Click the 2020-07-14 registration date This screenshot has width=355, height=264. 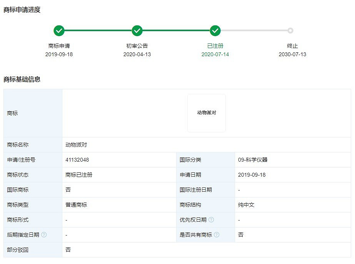215,54
